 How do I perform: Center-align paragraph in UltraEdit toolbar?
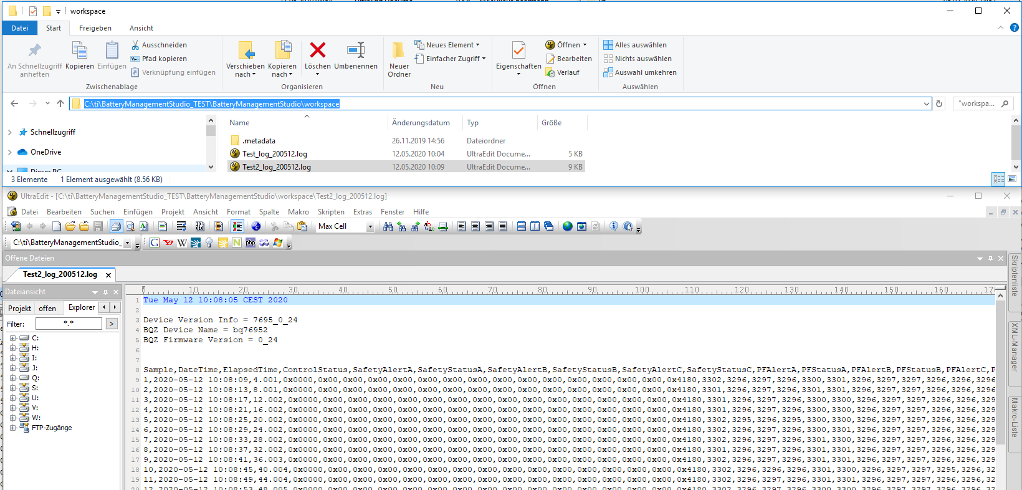pyautogui.click(x=475, y=226)
